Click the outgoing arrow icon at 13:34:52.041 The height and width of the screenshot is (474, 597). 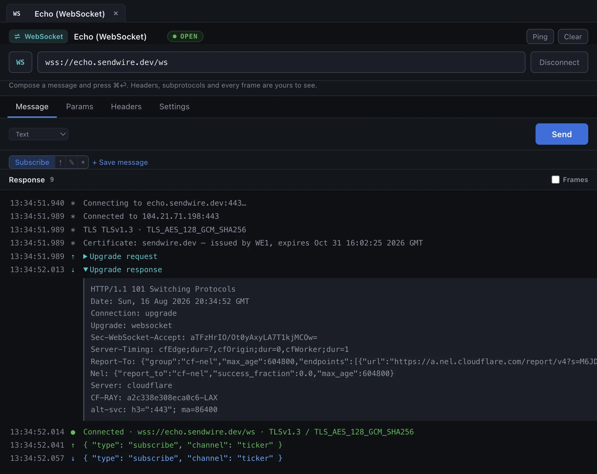point(73,445)
